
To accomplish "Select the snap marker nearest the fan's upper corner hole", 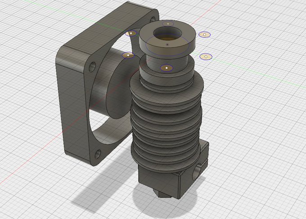I will click(x=131, y=34).
